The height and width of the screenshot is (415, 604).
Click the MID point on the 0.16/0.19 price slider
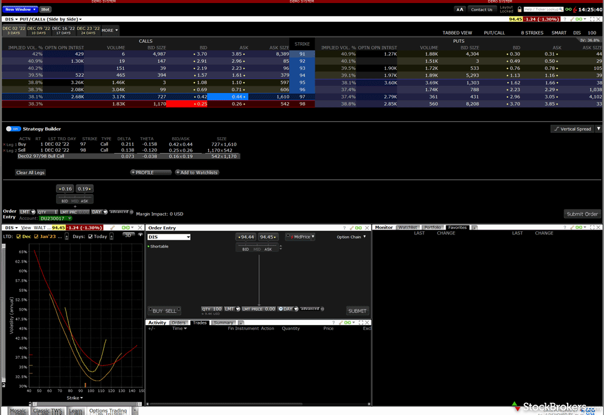point(75,201)
